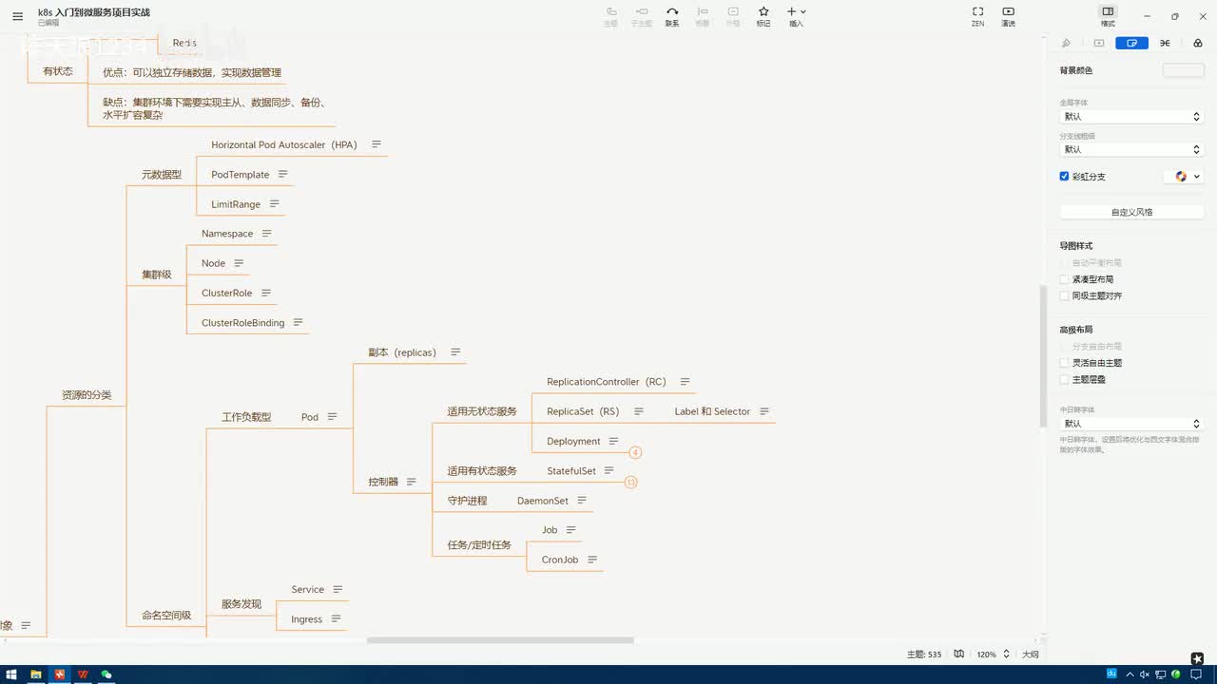Image resolution: width=1217 pixels, height=684 pixels.
Task: Open the 插入 insert menu
Action: pos(797,16)
